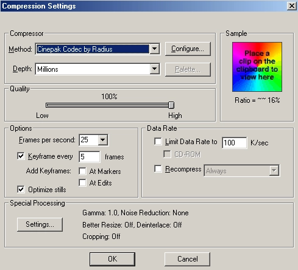
Task: Enable the At Edits checkbox
Action: tap(82, 182)
